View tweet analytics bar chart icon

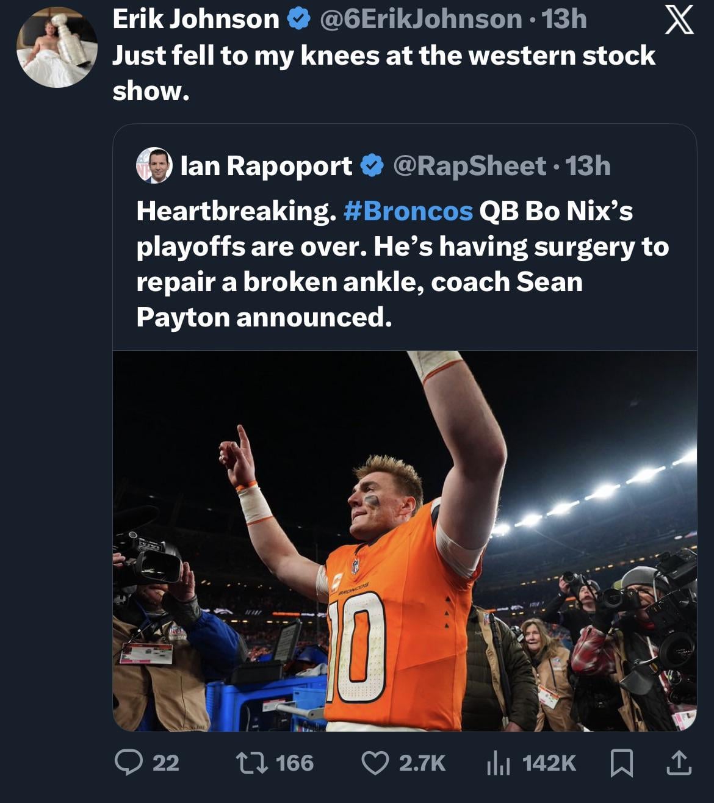click(498, 763)
